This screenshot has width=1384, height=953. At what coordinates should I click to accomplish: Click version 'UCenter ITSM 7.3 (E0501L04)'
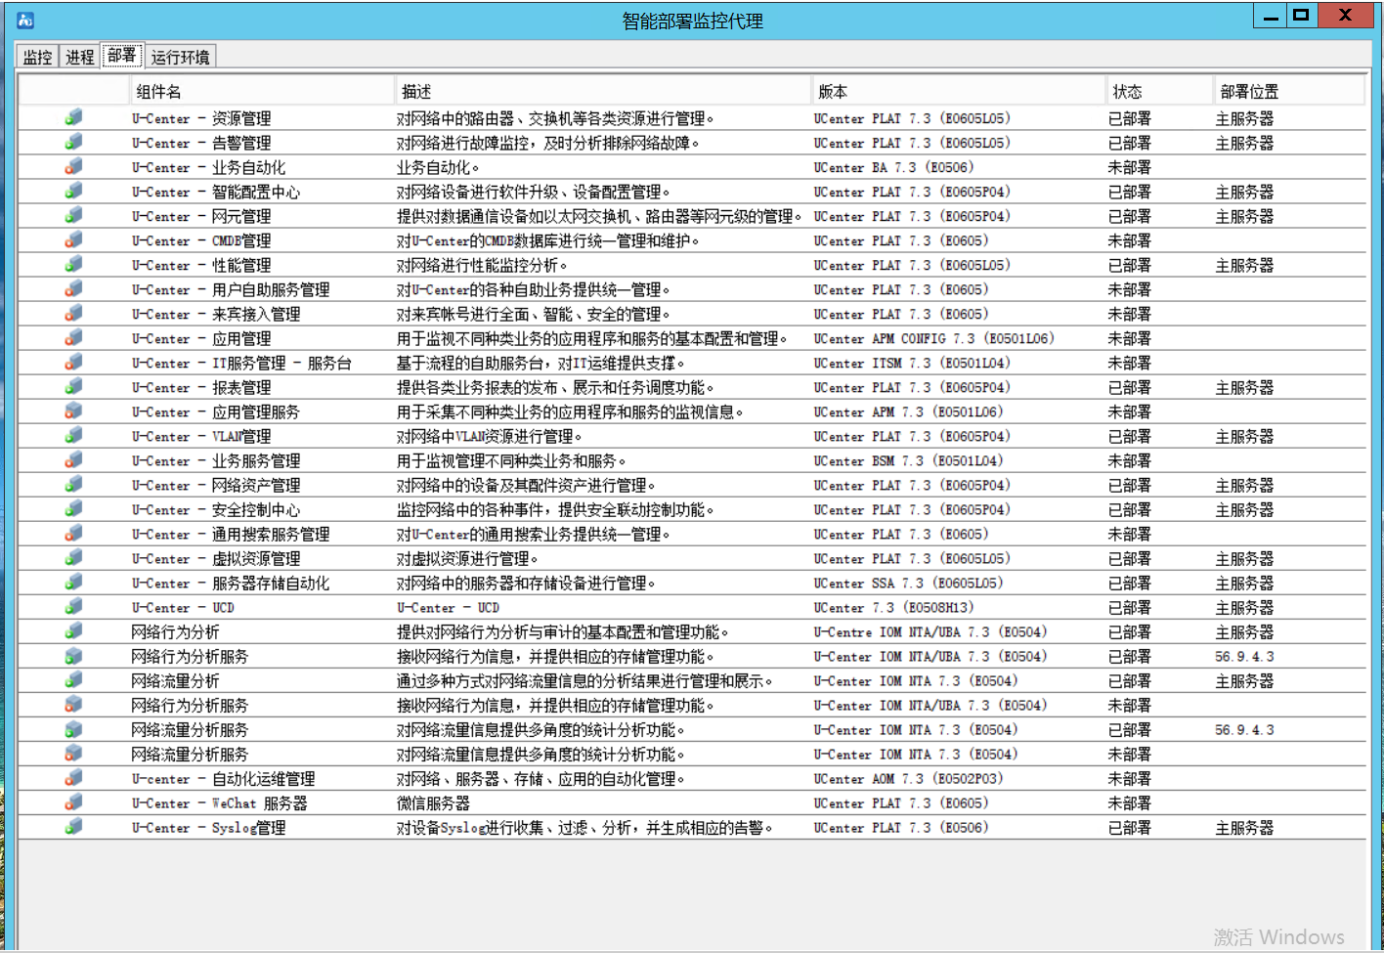pos(912,363)
